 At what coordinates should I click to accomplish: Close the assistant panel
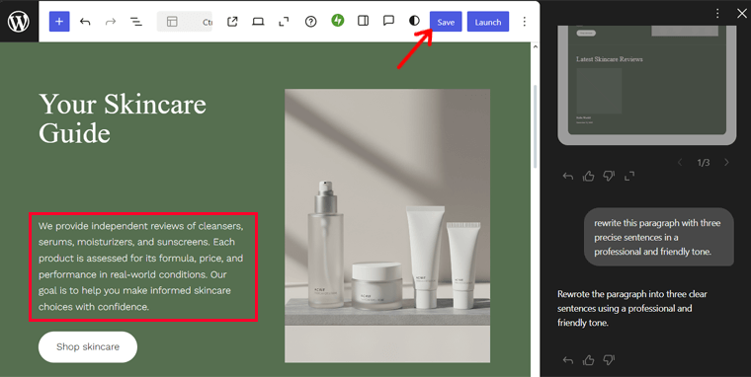pyautogui.click(x=741, y=14)
